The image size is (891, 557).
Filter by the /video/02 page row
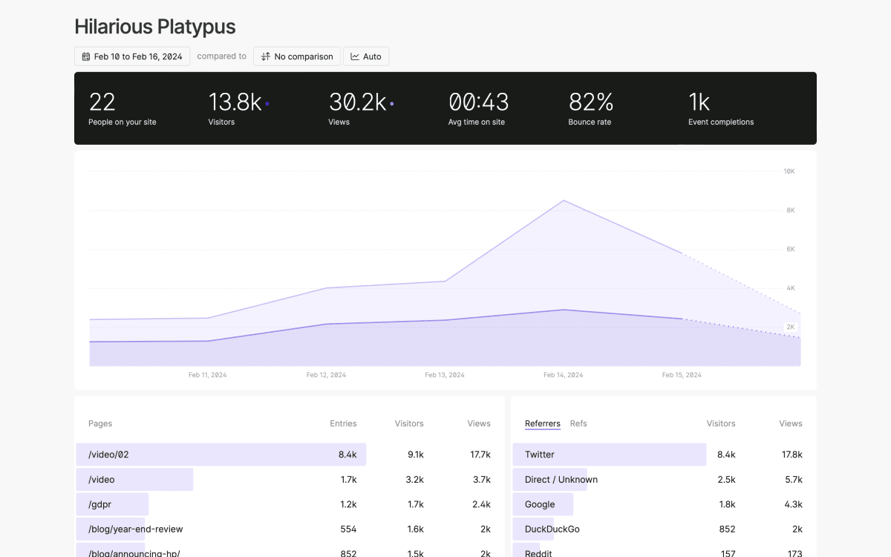(x=290, y=455)
